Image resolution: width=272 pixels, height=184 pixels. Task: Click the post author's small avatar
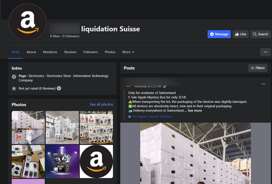coord(128,84)
